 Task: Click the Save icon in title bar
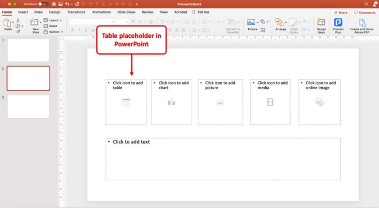tap(60, 4)
